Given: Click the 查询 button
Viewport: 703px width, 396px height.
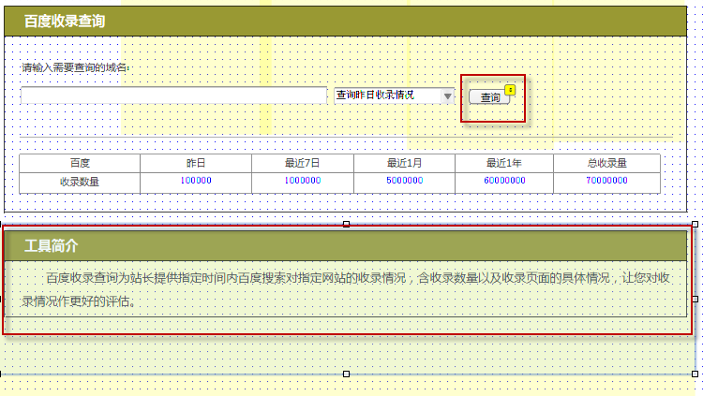Looking at the screenshot, I should tap(489, 96).
